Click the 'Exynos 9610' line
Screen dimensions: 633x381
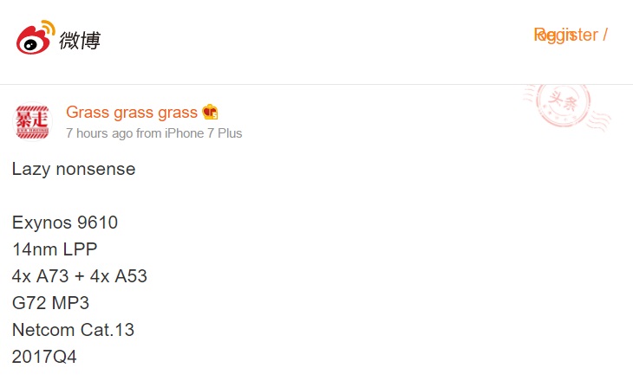tap(65, 223)
